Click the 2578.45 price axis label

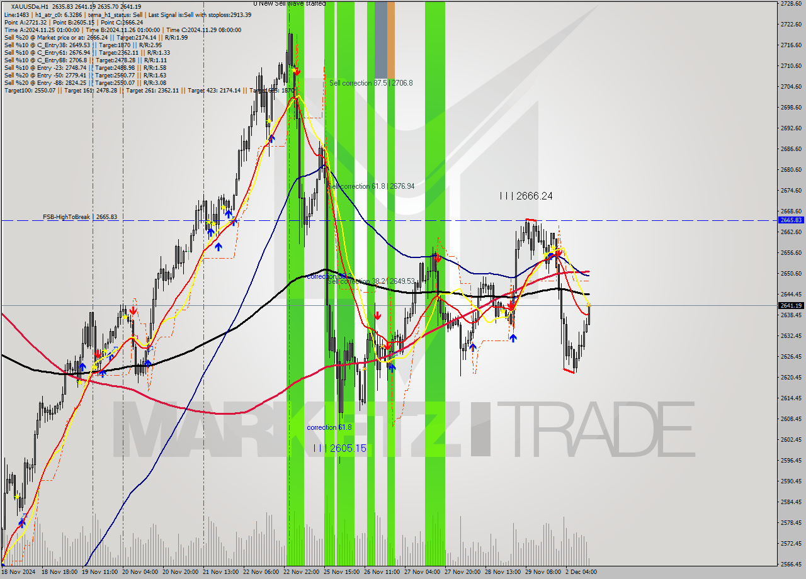coord(791,522)
